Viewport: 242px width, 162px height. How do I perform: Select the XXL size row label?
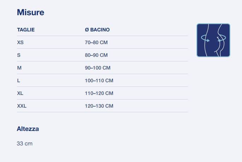click(x=22, y=106)
